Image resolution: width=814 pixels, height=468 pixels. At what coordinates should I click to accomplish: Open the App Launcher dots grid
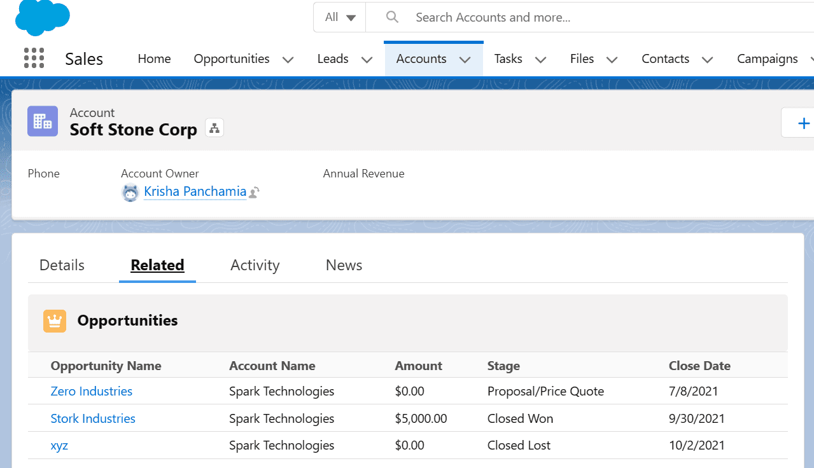(x=34, y=59)
